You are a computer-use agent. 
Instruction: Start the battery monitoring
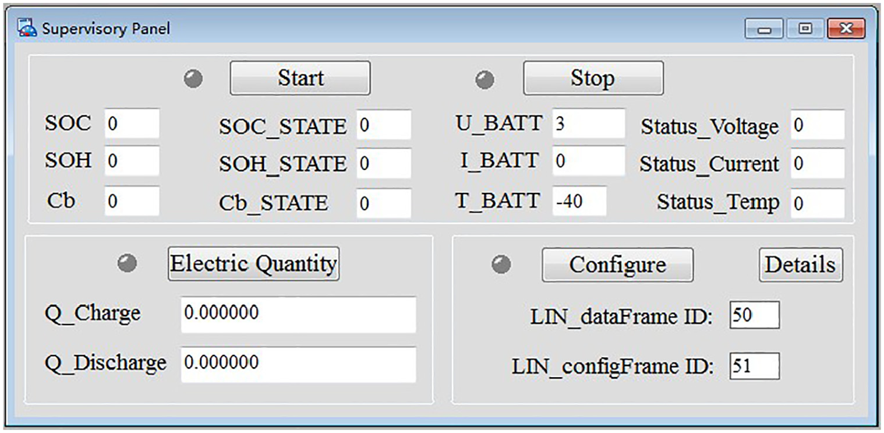click(x=300, y=78)
